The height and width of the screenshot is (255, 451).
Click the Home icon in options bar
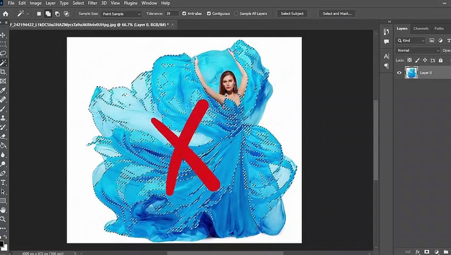[6, 14]
